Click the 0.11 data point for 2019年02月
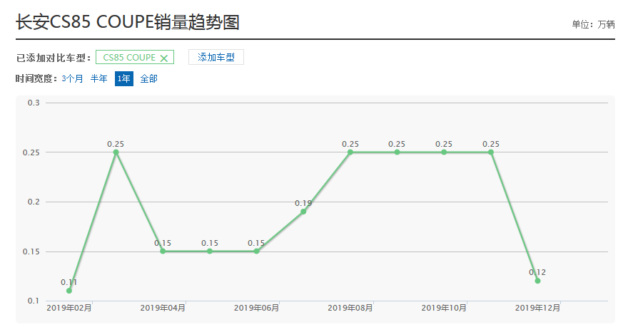This screenshot has height=332, width=628. [69, 291]
